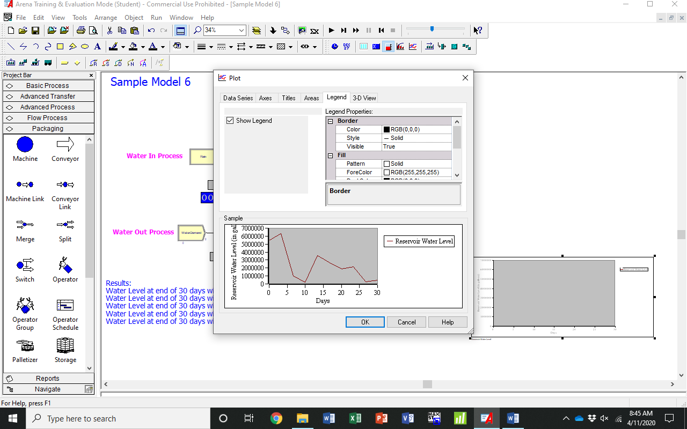Screen dimensions: 687x429
Task: Open Excel from the taskbar
Action: point(355,418)
